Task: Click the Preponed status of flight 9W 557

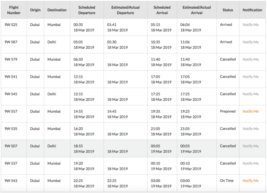Action: (x=228, y=111)
